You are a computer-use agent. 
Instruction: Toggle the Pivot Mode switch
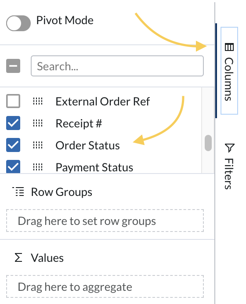[18, 23]
